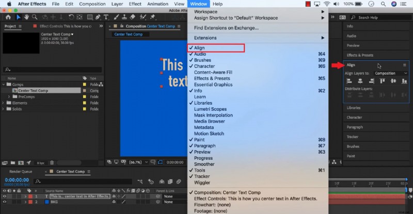Click Align Right icon in Align panel
This screenshot has height=214, width=413.
click(x=371, y=81)
